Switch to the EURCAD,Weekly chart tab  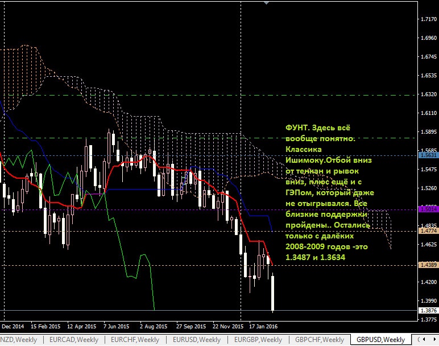74,340
